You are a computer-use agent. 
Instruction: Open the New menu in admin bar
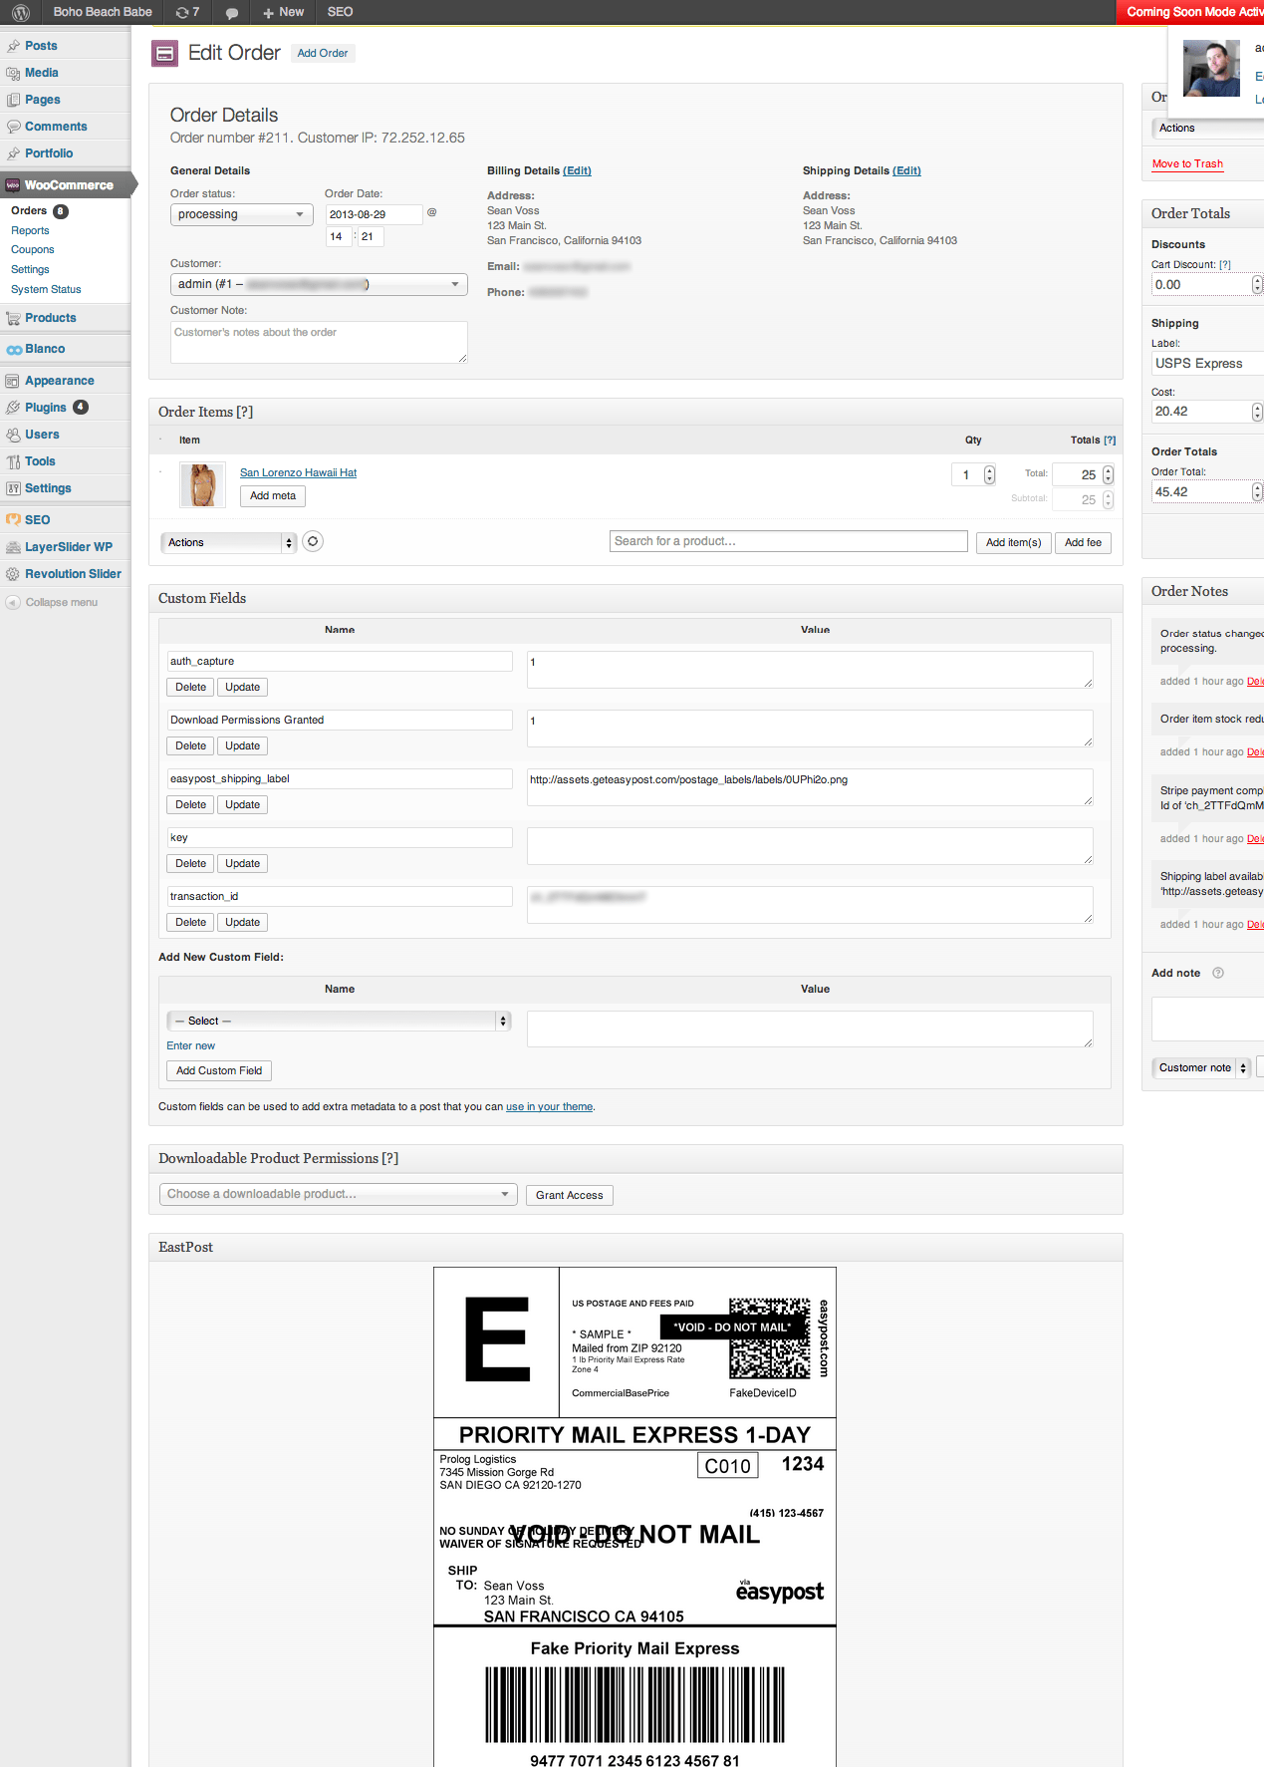coord(283,12)
